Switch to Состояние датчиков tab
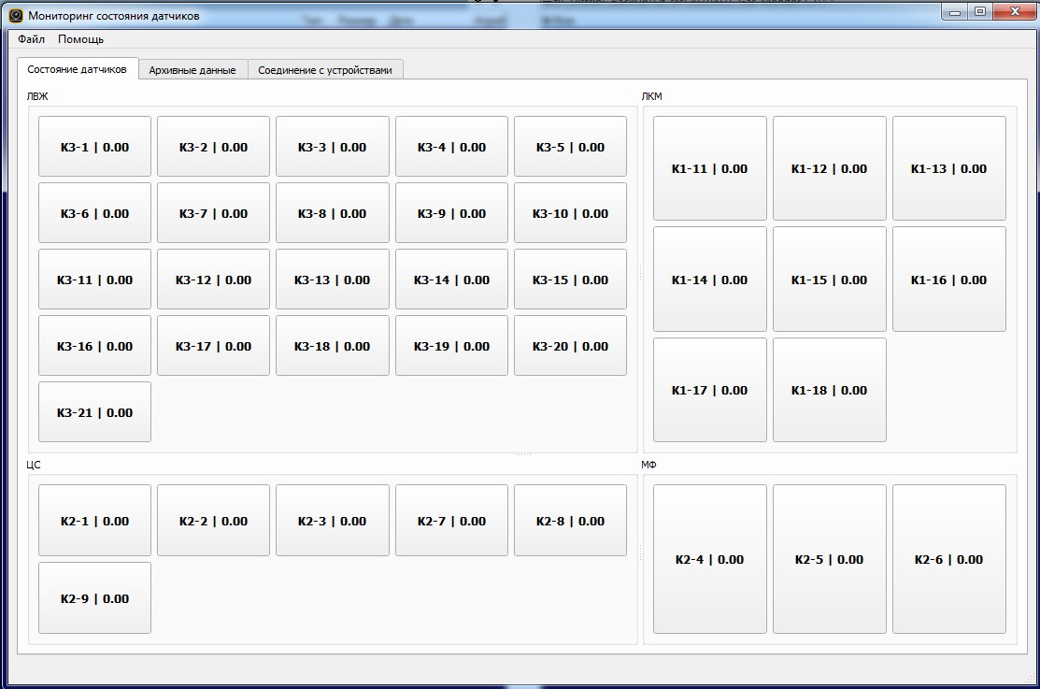Image resolution: width=1040 pixels, height=689 pixels. click(x=77, y=69)
